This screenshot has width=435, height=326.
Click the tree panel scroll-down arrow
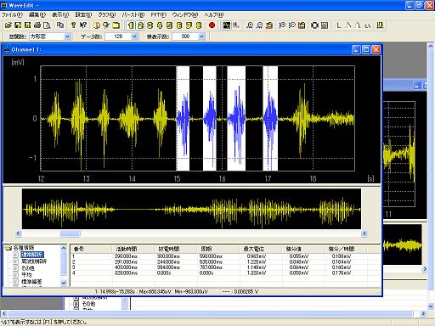(64, 283)
